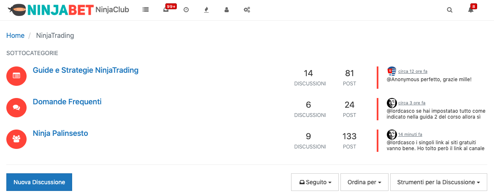Click the NinjaBet logo
The image size is (494, 196).
coord(50,10)
